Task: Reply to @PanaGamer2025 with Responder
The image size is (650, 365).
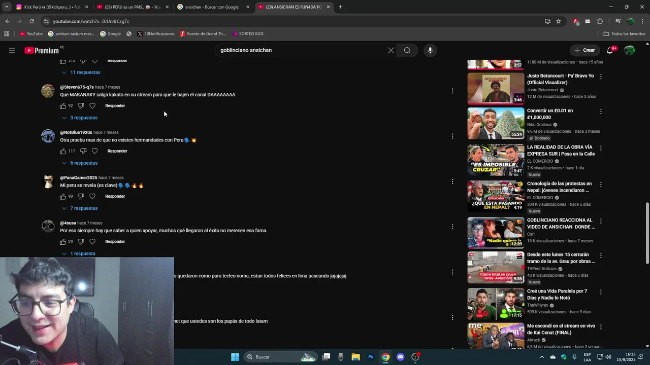Action: pyautogui.click(x=115, y=196)
